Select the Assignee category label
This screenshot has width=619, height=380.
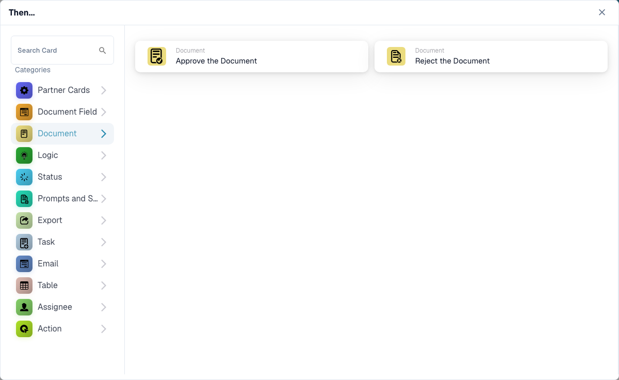pos(55,307)
